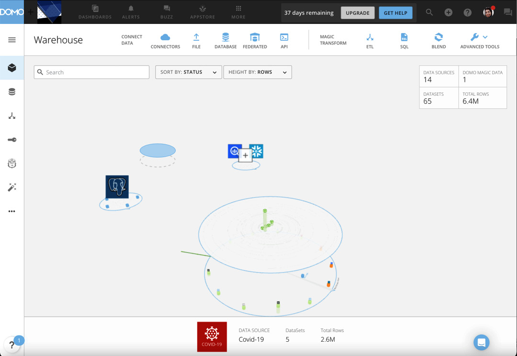Open the search magnifier in top bar

(x=429, y=12)
